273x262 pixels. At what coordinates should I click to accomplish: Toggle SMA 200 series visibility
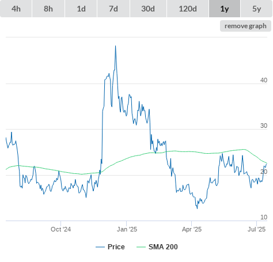pos(163,247)
